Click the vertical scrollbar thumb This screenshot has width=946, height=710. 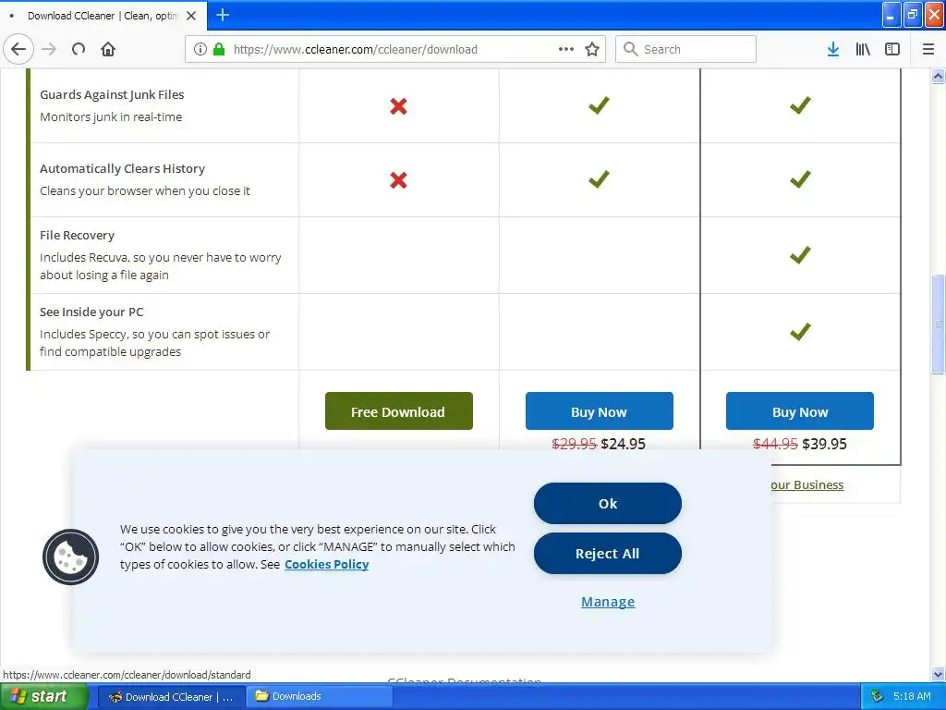coord(938,324)
